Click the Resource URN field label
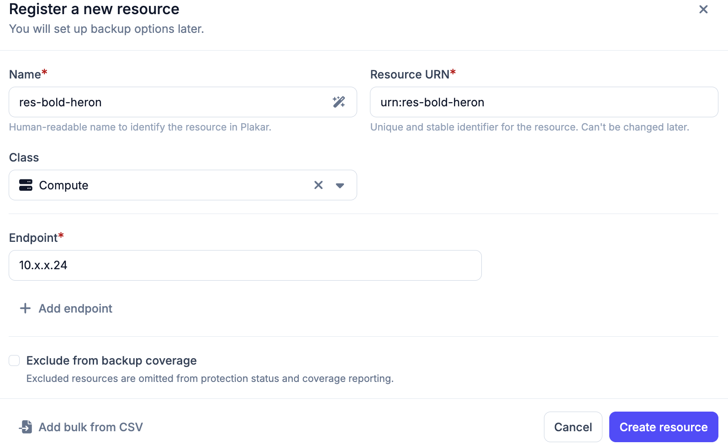The width and height of the screenshot is (728, 444). coord(410,74)
